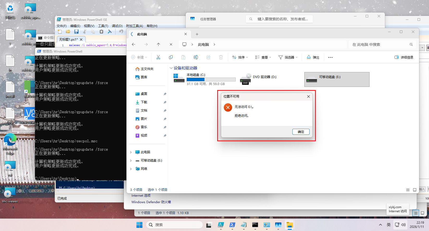Open the 查看 view dropdown
Screen dimensions: 429x231
pyautogui.click(x=263, y=57)
